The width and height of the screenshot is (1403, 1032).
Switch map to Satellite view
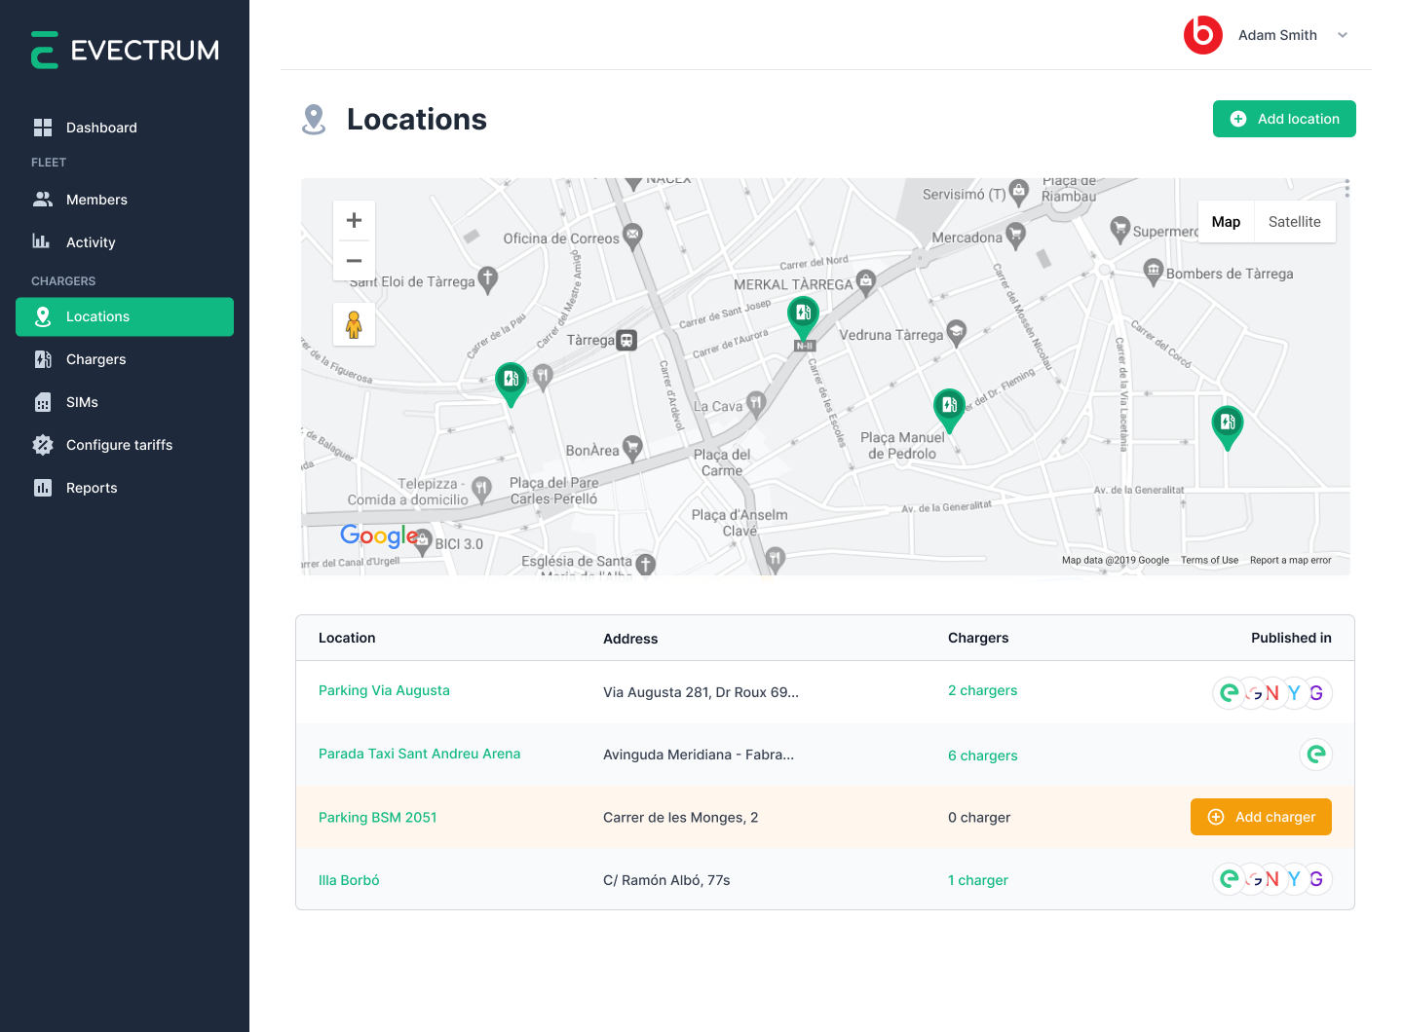[x=1294, y=221]
